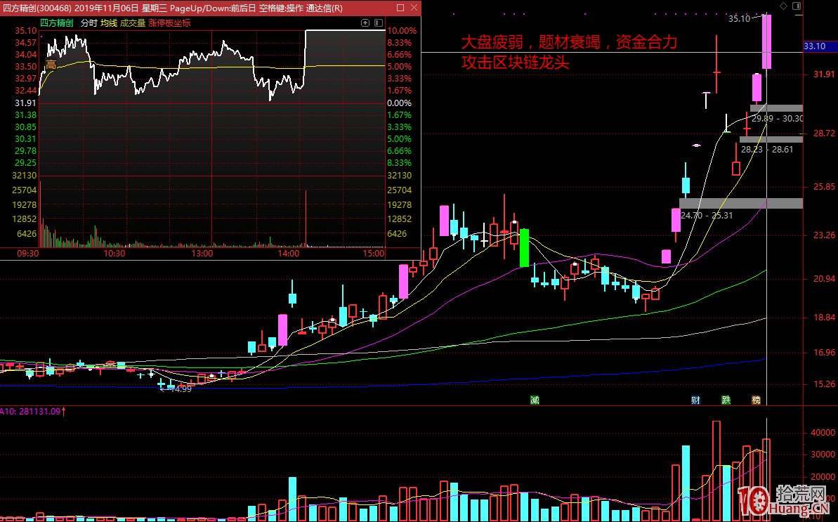Click the popup title 四方精创(300468)
Viewport: 838px width, 522px height.
coord(36,8)
